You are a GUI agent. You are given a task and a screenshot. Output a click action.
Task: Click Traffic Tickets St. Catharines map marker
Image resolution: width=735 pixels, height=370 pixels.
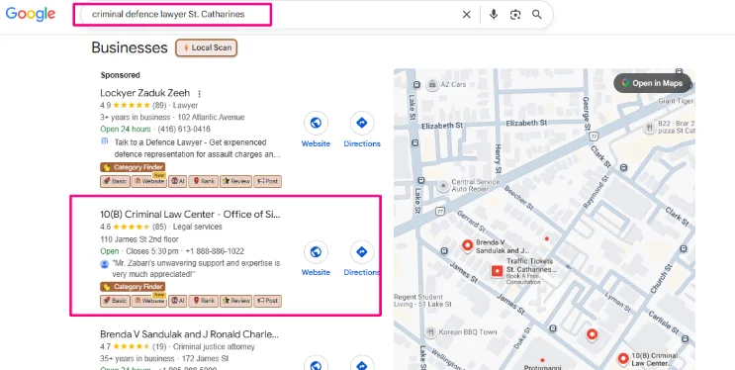tap(498, 271)
